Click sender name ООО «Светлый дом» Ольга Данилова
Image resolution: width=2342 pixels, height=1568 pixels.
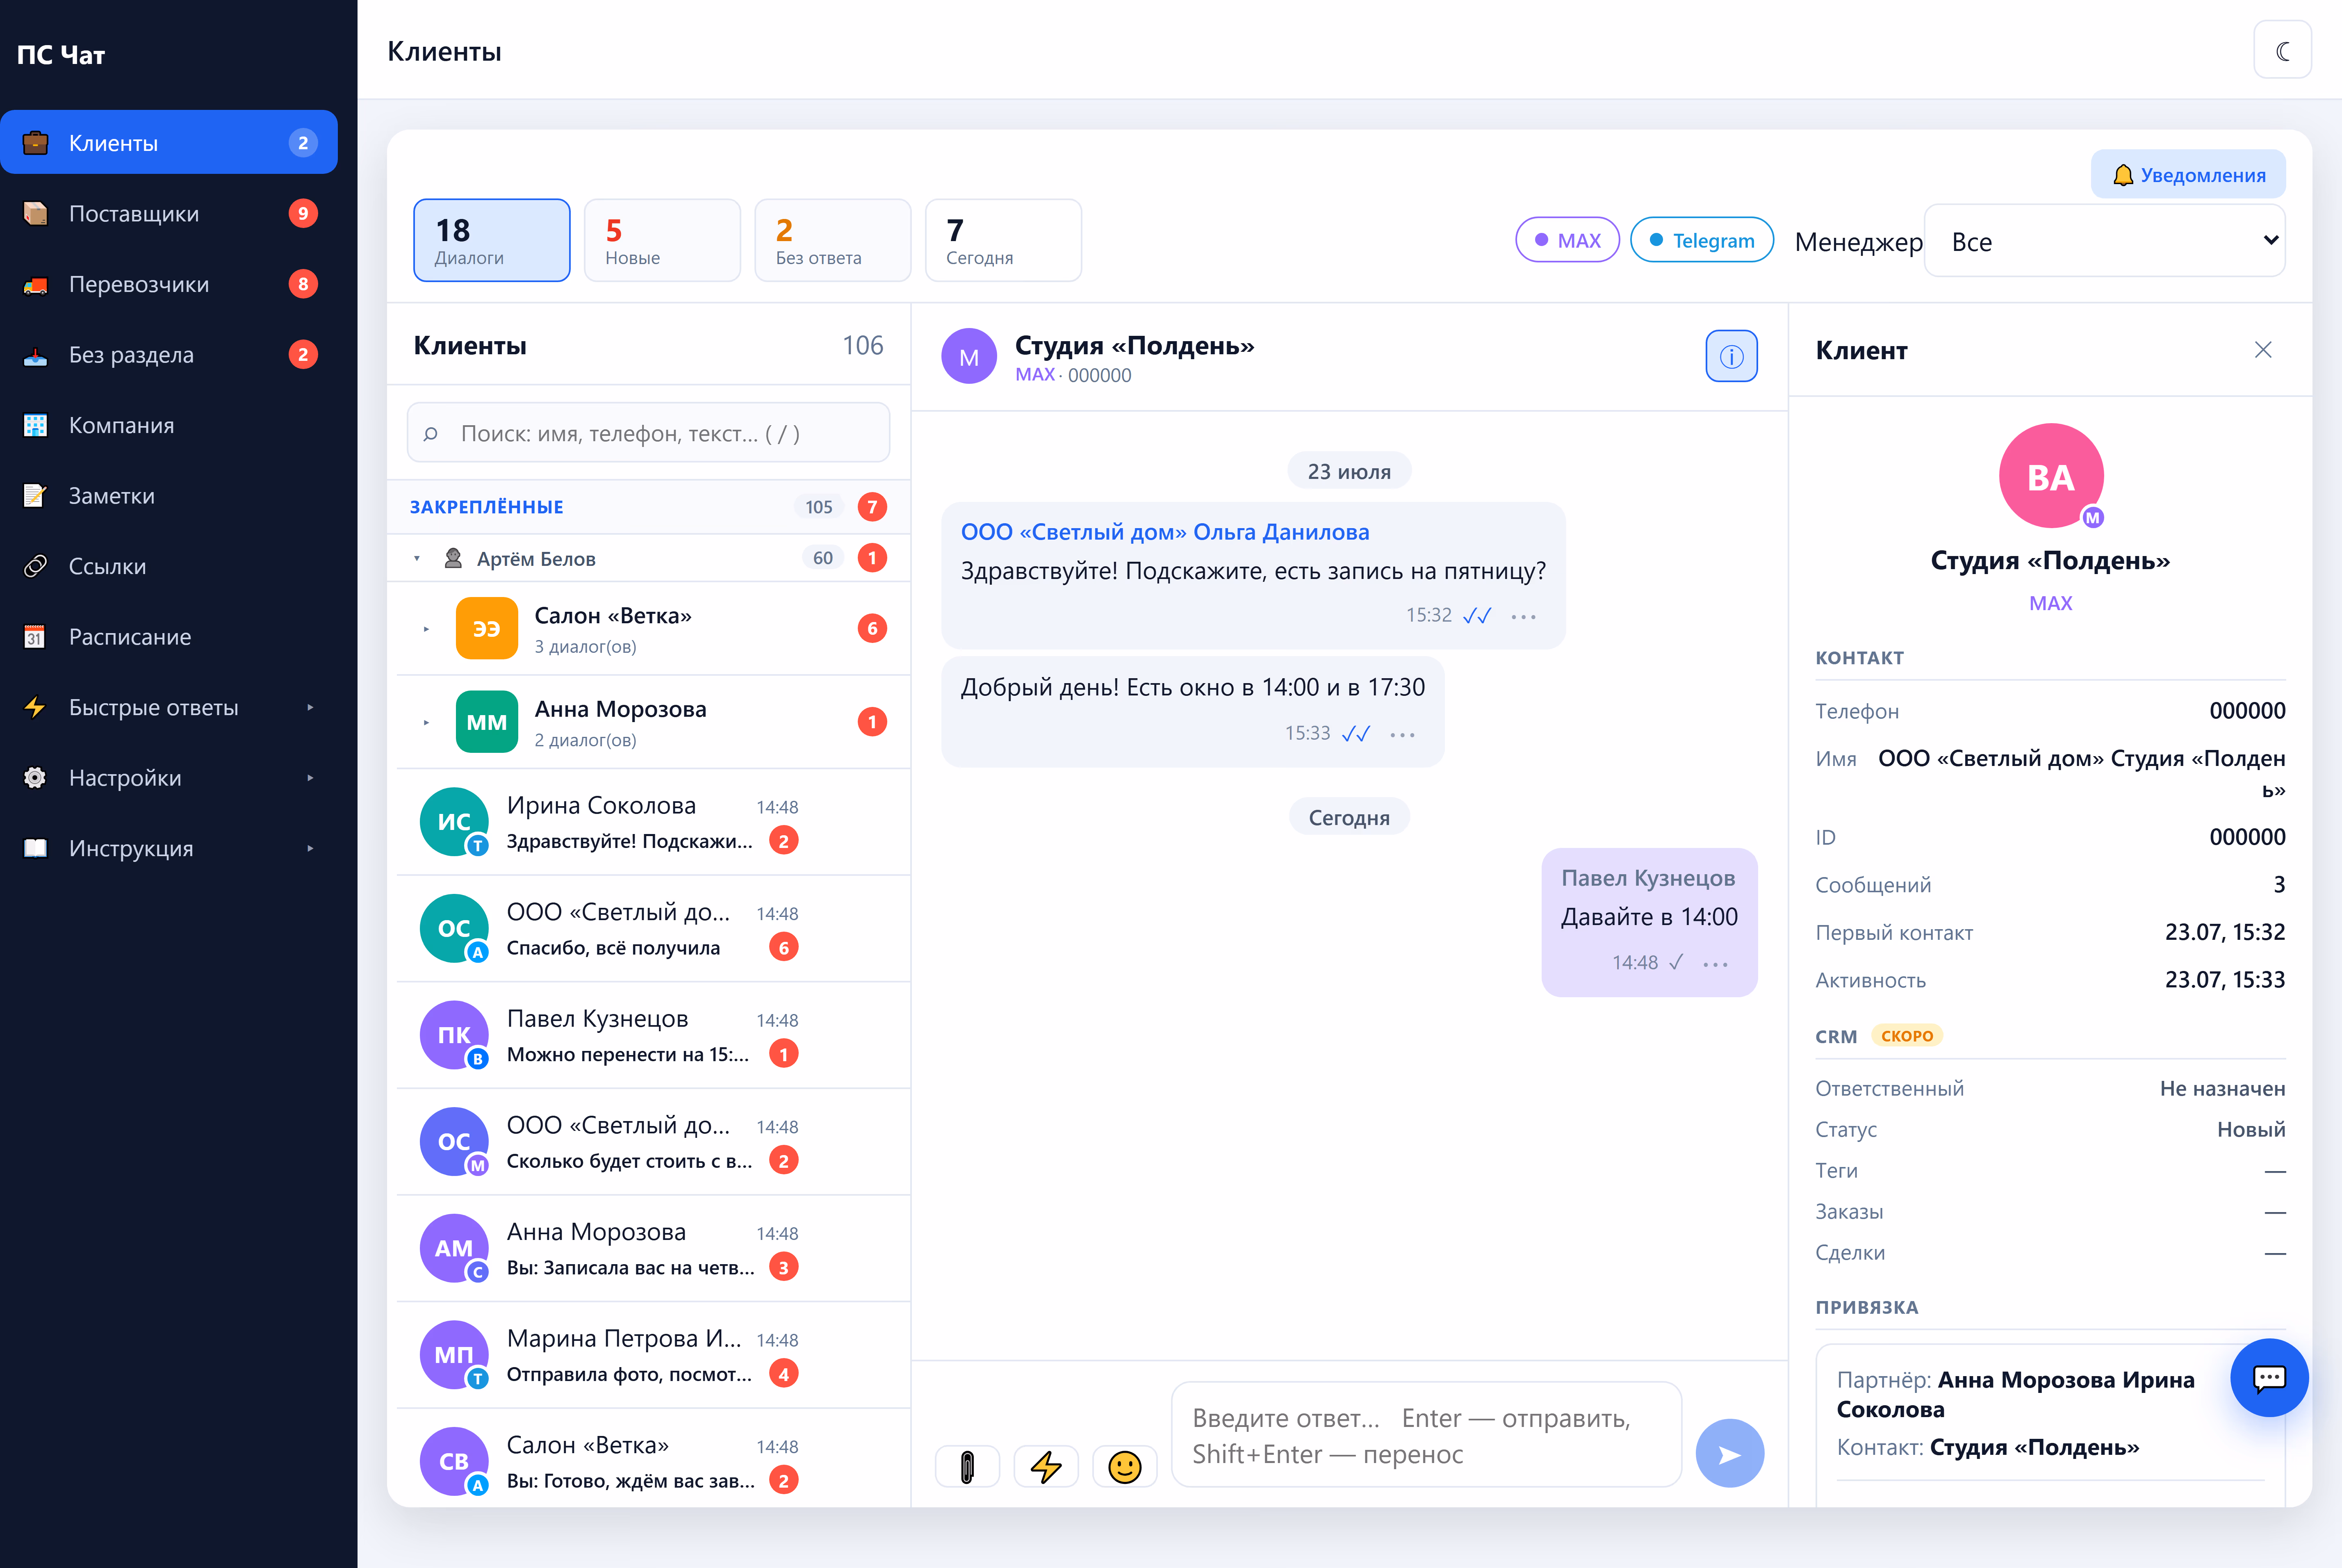(1165, 532)
